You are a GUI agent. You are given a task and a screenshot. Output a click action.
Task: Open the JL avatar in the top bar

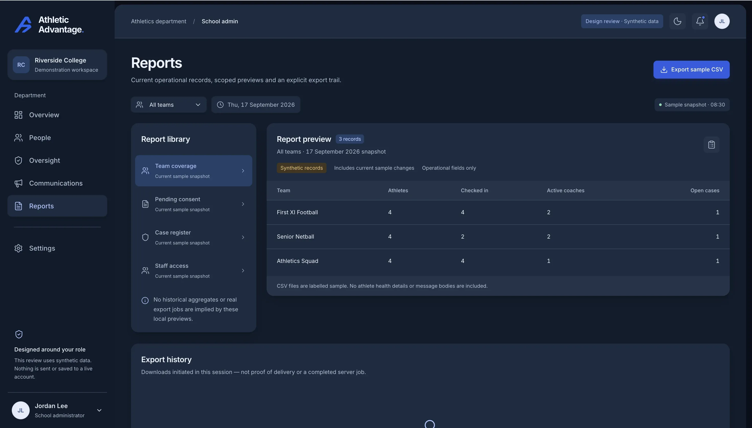click(x=722, y=21)
